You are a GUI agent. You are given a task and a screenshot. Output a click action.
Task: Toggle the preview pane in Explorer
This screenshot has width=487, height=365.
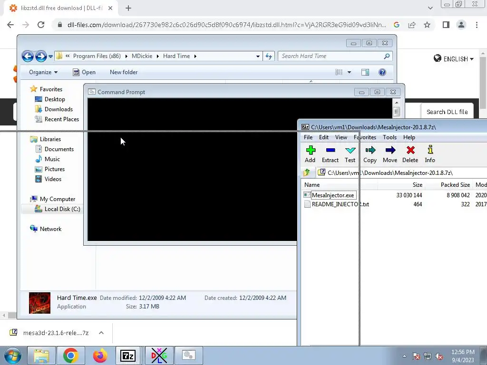365,72
